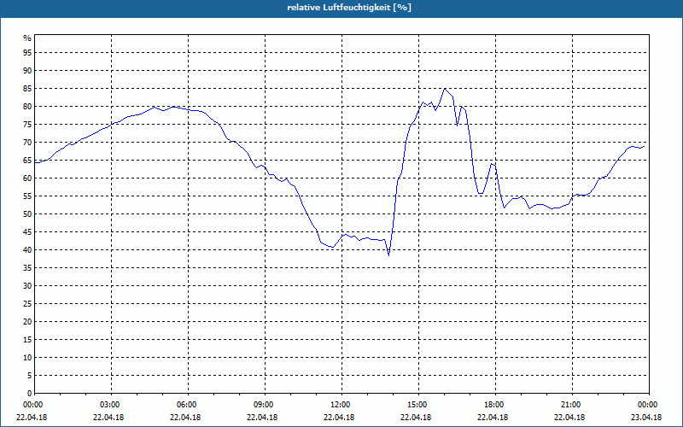This screenshot has height=427, width=683.
Task: Choose the 18:00 time axis label
Action: coord(493,405)
